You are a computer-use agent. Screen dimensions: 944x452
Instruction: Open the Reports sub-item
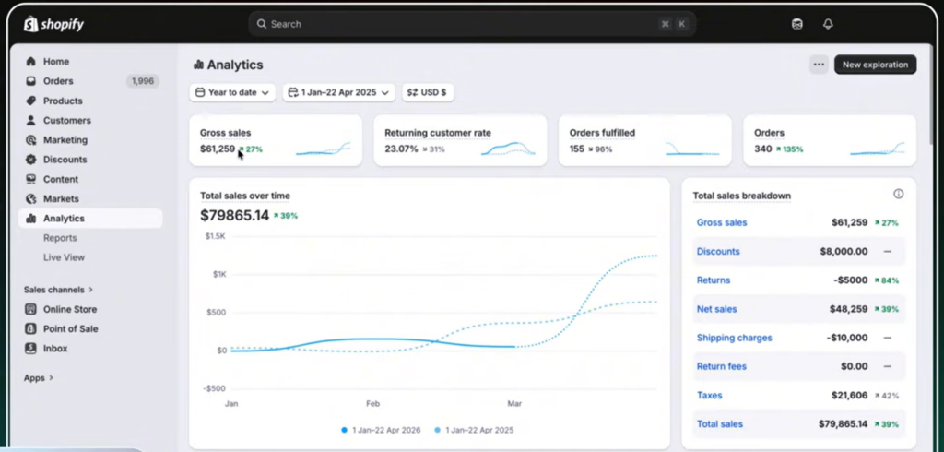pos(60,238)
